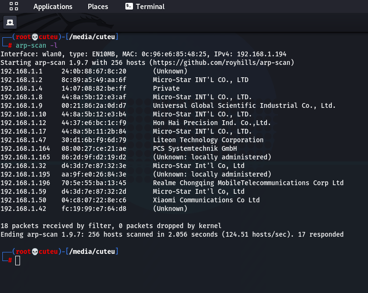Click the terminal cursor at the bottom prompt
Image resolution: width=368 pixels, height=293 pixels.
pos(18,260)
